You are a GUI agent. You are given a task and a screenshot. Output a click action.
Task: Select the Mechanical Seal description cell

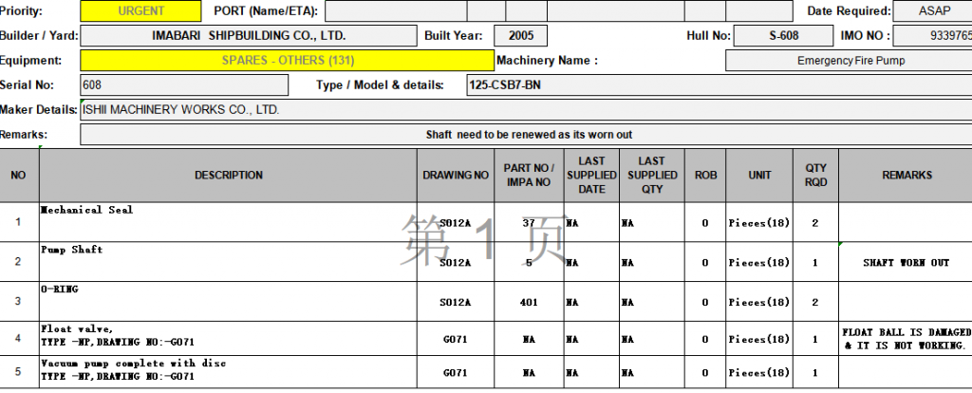coord(229,222)
